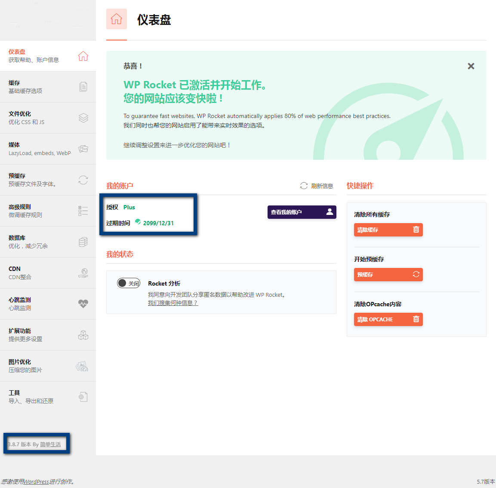
Task: Click the trash icon on the 清除缓存 button
Action: (416, 230)
